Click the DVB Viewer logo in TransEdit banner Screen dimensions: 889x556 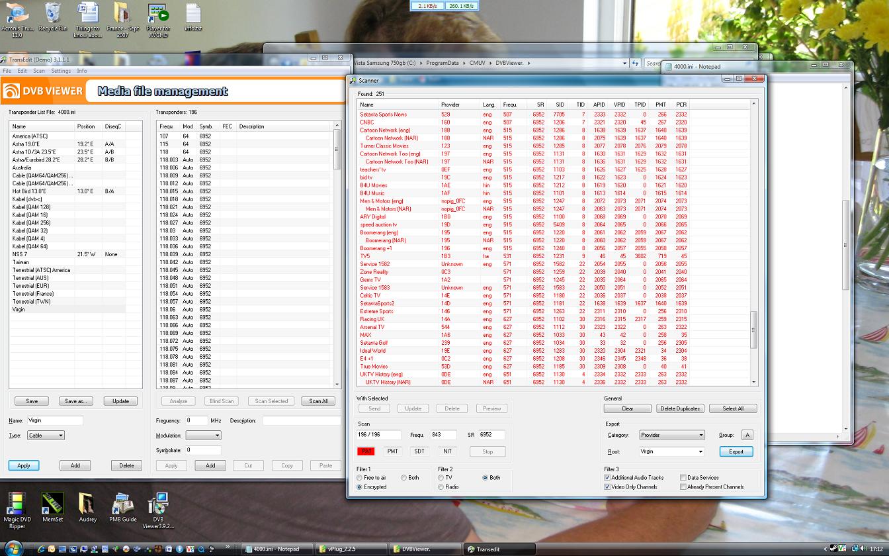coord(43,91)
